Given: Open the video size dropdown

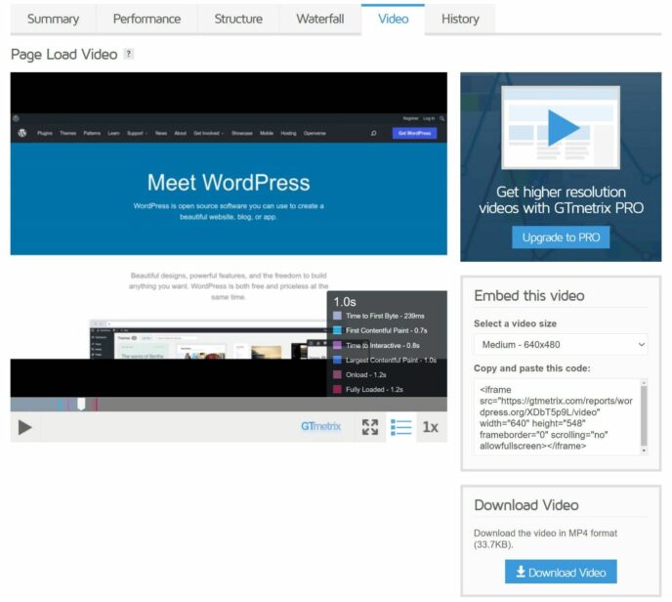Looking at the screenshot, I should 561,344.
